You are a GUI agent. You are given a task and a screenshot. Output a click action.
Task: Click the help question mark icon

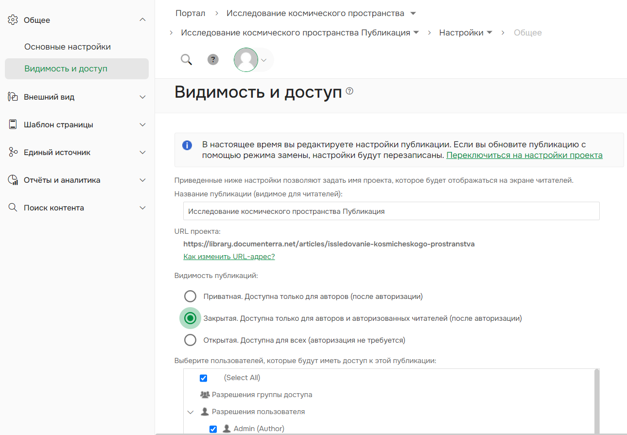tap(213, 59)
